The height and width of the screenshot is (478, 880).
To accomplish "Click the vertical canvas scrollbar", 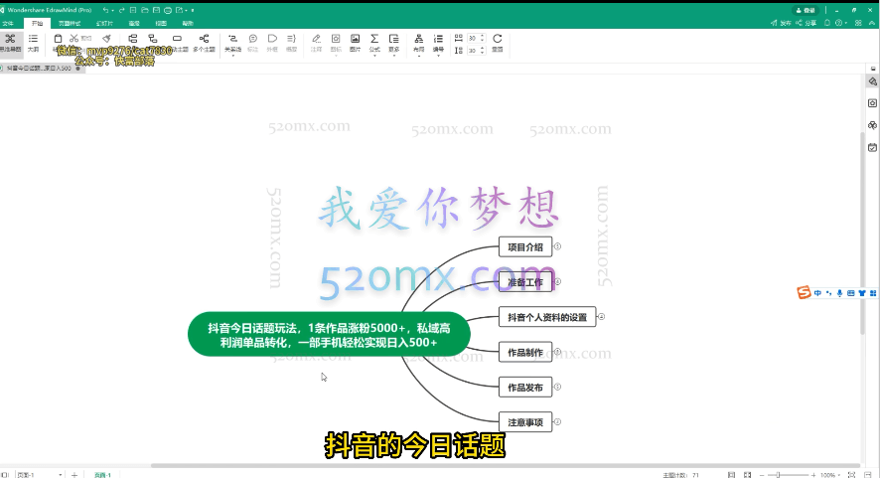I will (x=862, y=234).
